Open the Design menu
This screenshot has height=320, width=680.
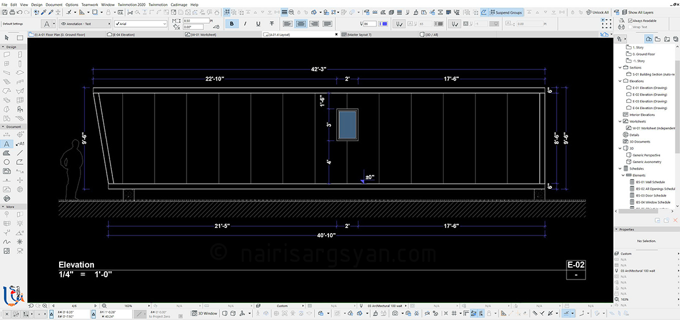pos(37,4)
